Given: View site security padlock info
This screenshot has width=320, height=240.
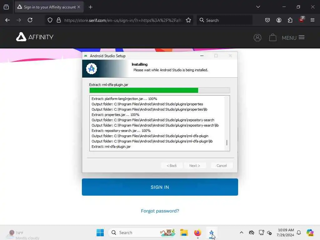Looking at the screenshot, I should (59, 20).
